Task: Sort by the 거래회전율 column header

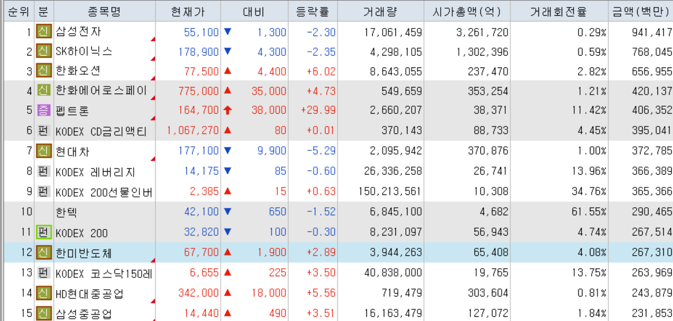Action: [x=559, y=11]
